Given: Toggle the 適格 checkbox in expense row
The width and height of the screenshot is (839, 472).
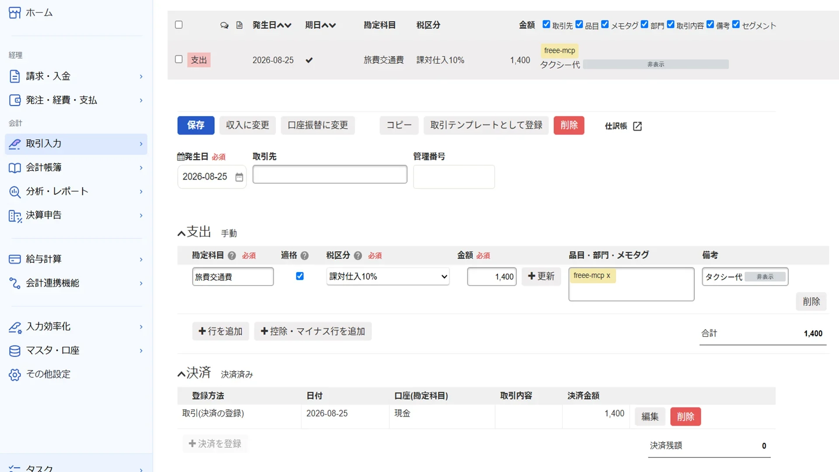Looking at the screenshot, I should click(x=300, y=276).
